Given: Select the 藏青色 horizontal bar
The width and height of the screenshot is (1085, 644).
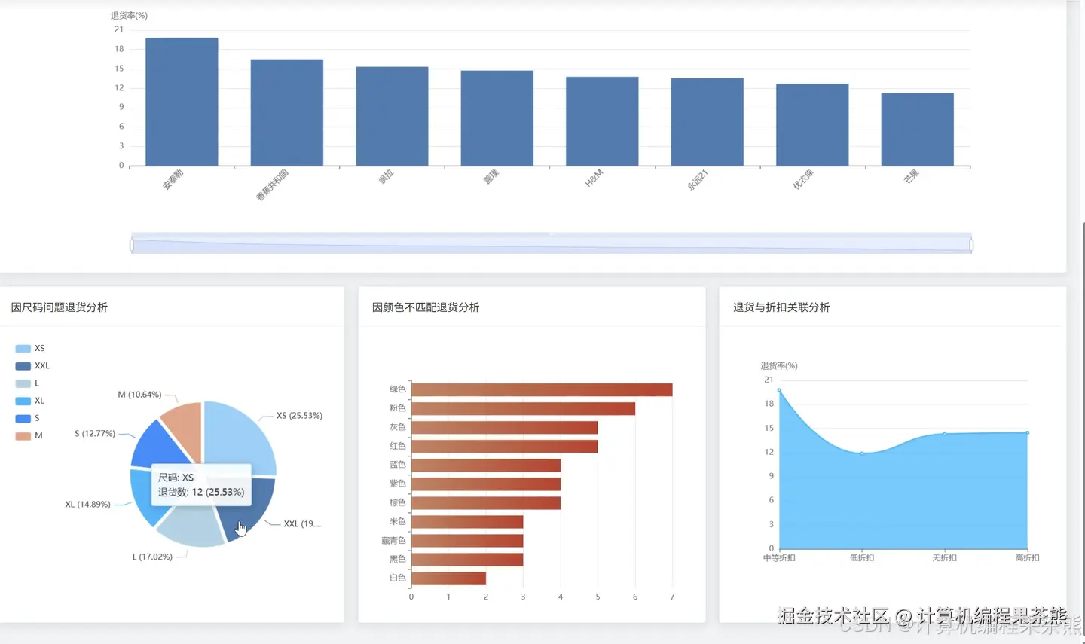Looking at the screenshot, I should [x=467, y=540].
